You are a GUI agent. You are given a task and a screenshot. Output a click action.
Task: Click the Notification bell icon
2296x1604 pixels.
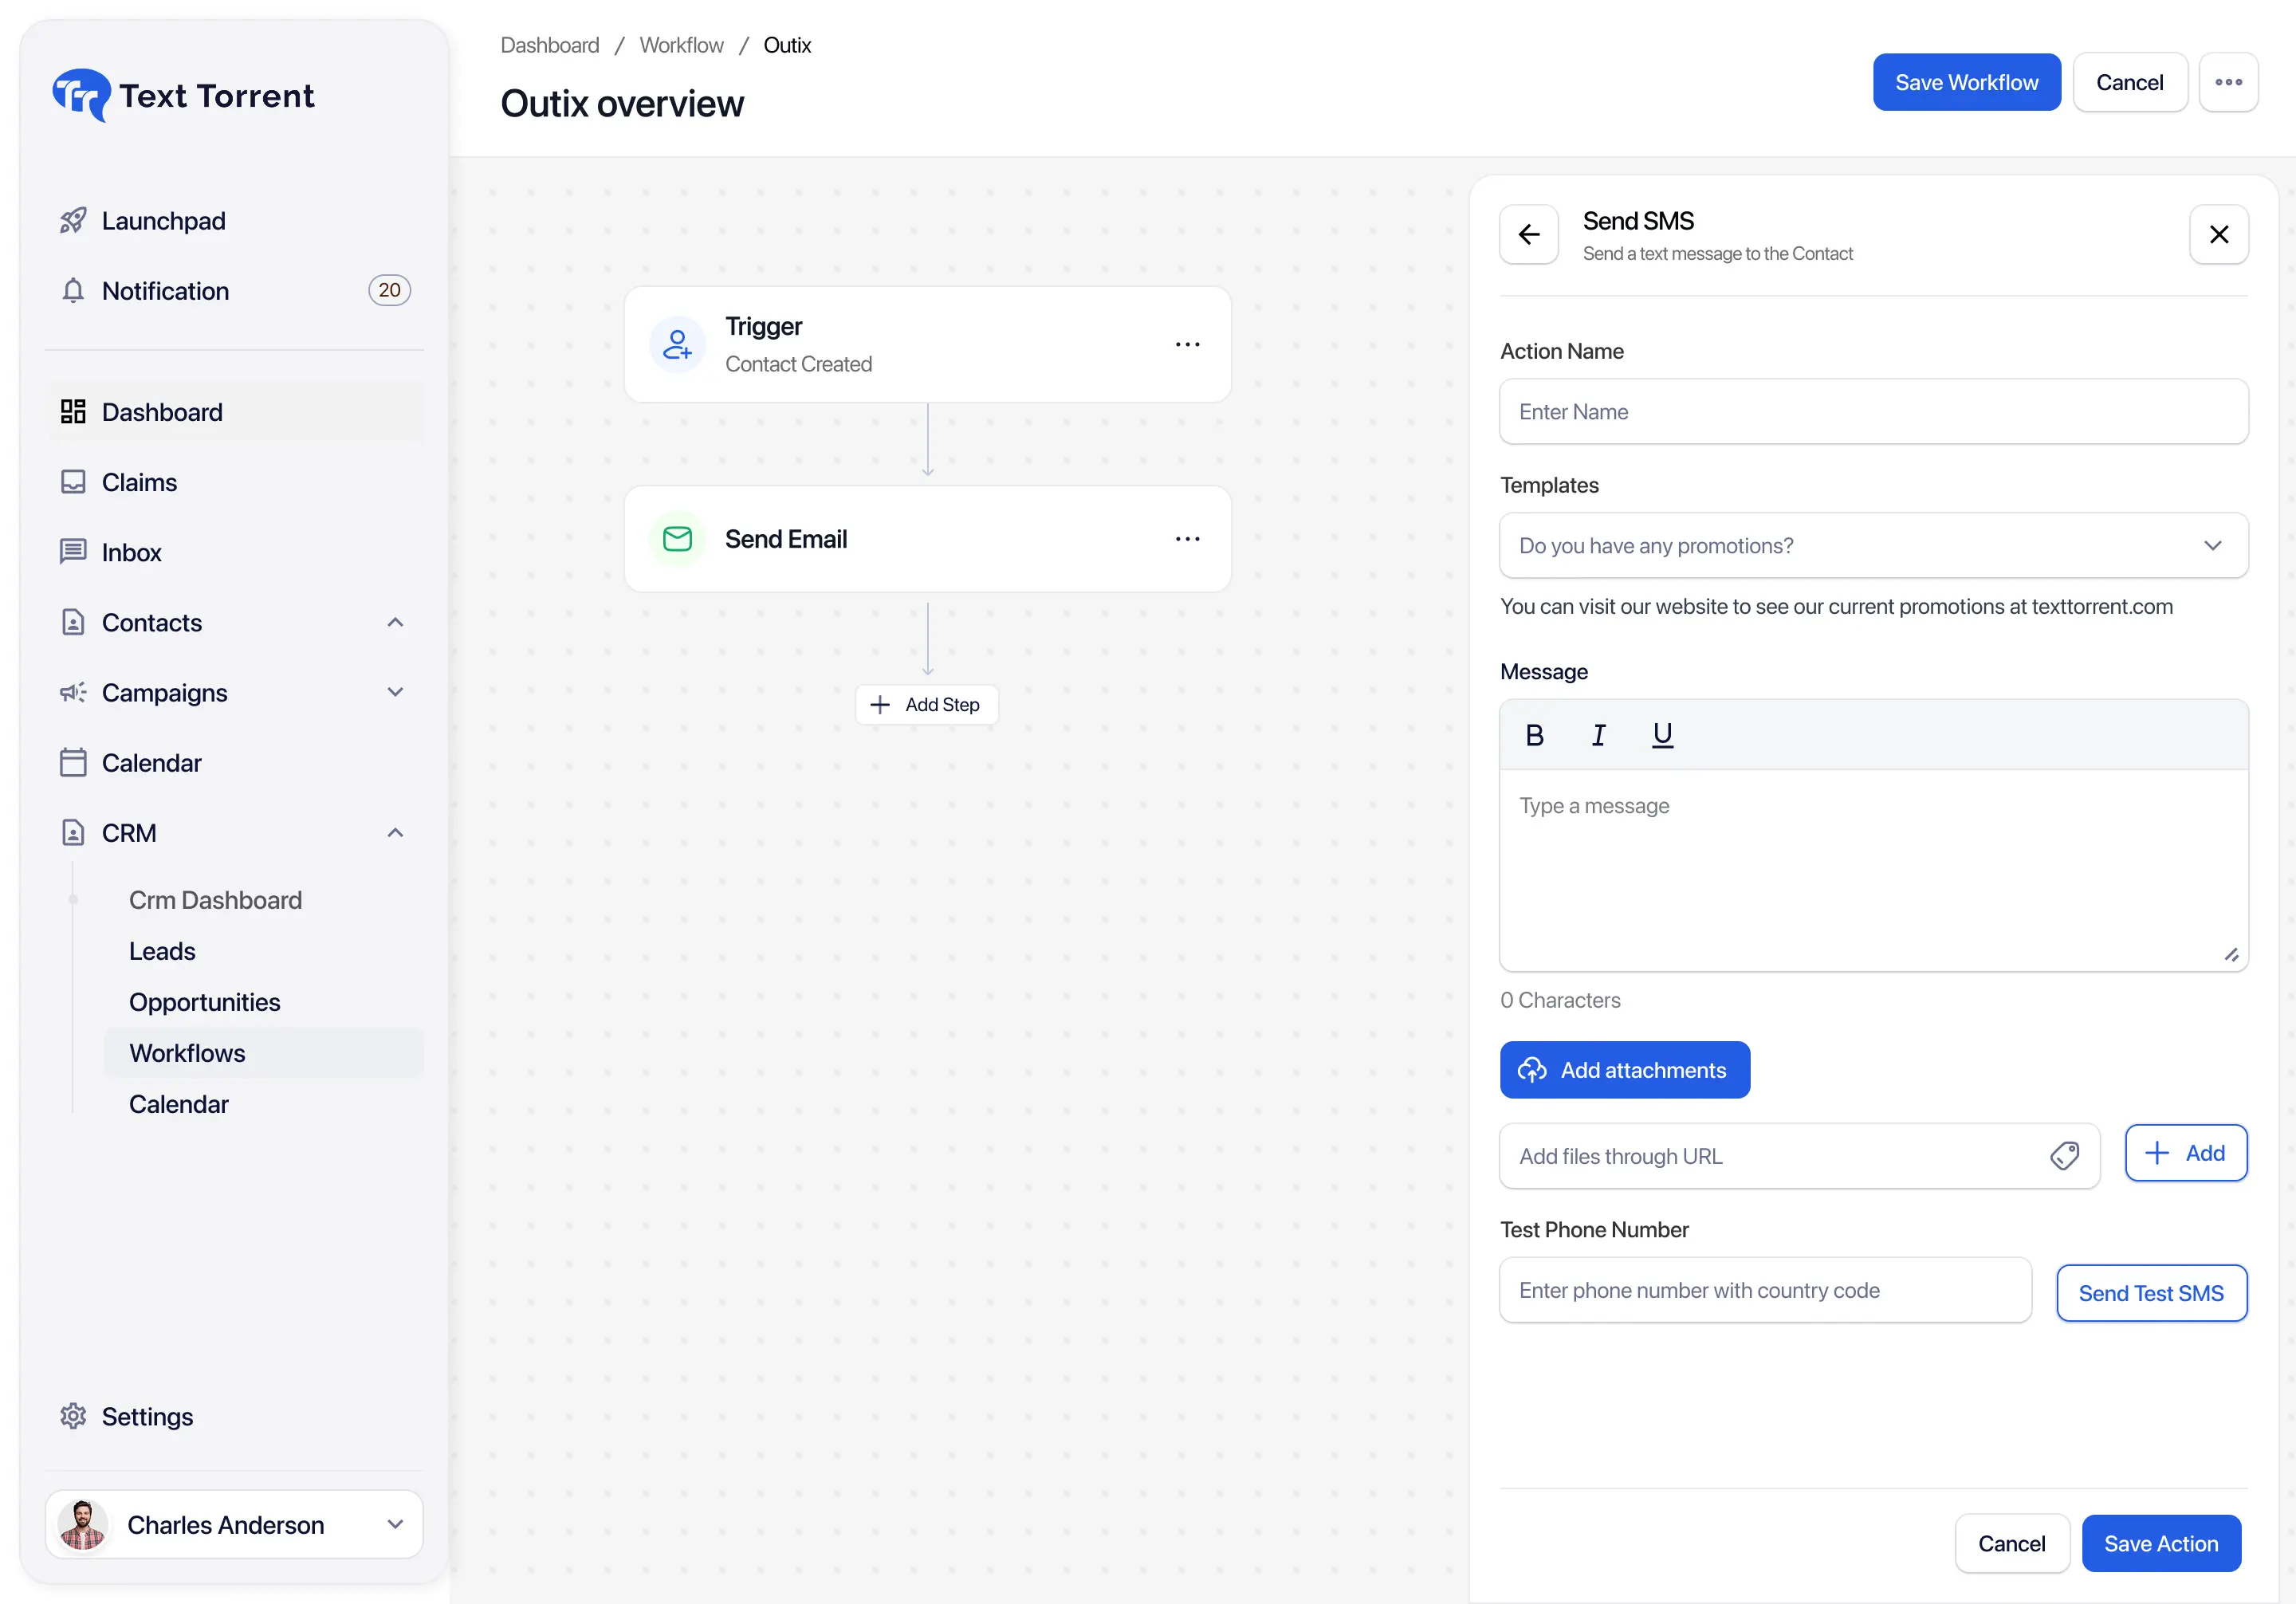point(73,290)
